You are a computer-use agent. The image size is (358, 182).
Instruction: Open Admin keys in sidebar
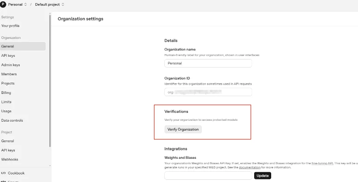coord(11,65)
